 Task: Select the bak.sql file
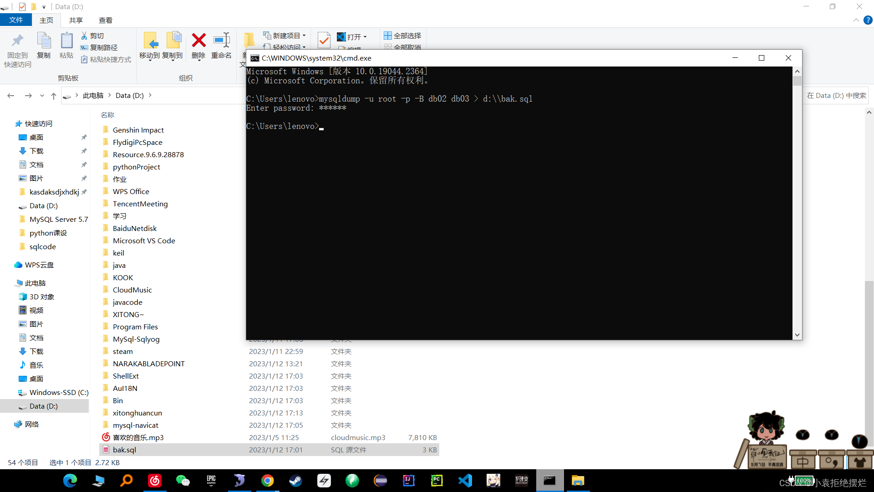tap(269, 450)
